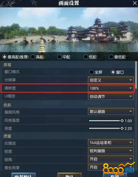
Task: Select 窗口 window mode option
Action: click(113, 72)
